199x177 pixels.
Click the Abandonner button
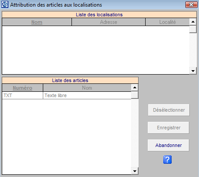169,145
